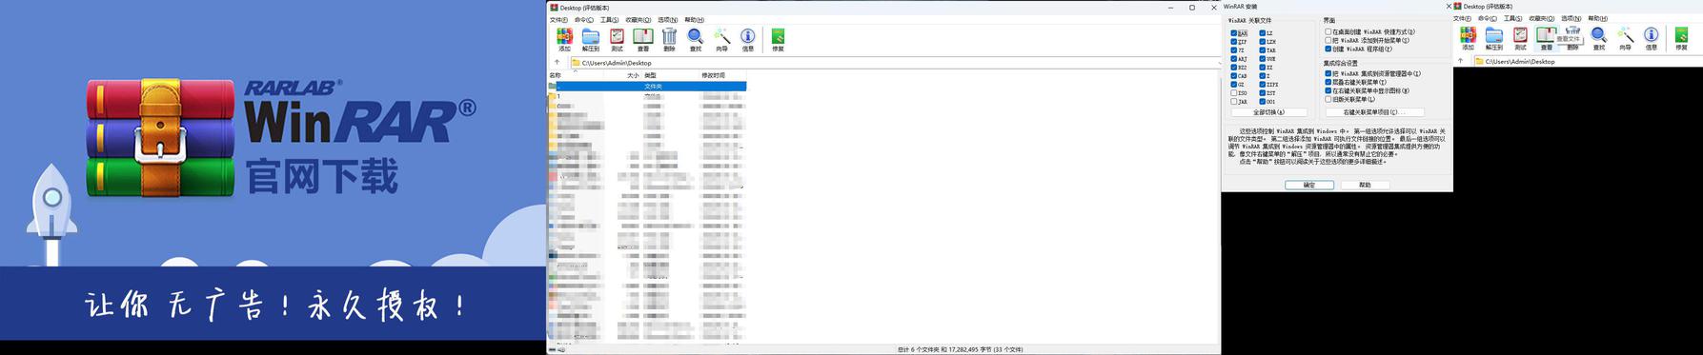Open 右键关联菜单项目 settings button
1703x355 pixels.
click(x=1374, y=112)
